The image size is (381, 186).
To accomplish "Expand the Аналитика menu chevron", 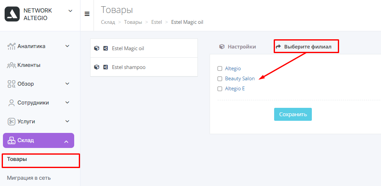I will (x=67, y=46).
